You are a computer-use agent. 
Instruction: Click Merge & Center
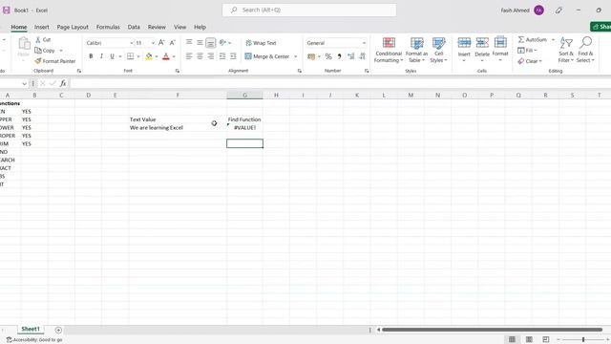(x=267, y=56)
